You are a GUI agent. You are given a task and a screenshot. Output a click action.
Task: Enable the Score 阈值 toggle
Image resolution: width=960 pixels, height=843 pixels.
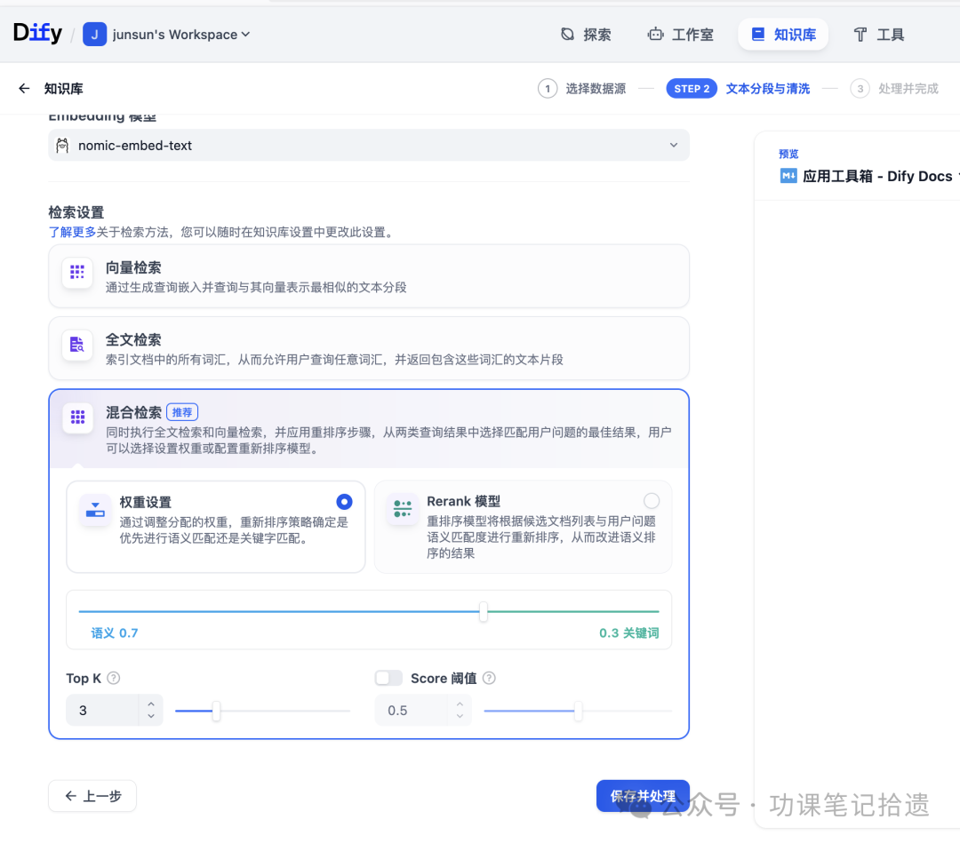point(388,677)
